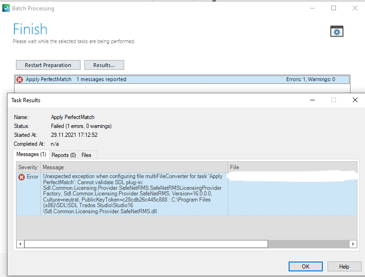This screenshot has height=277, width=365.
Task: Switch to the Reports (0) tab
Action: pos(64,155)
